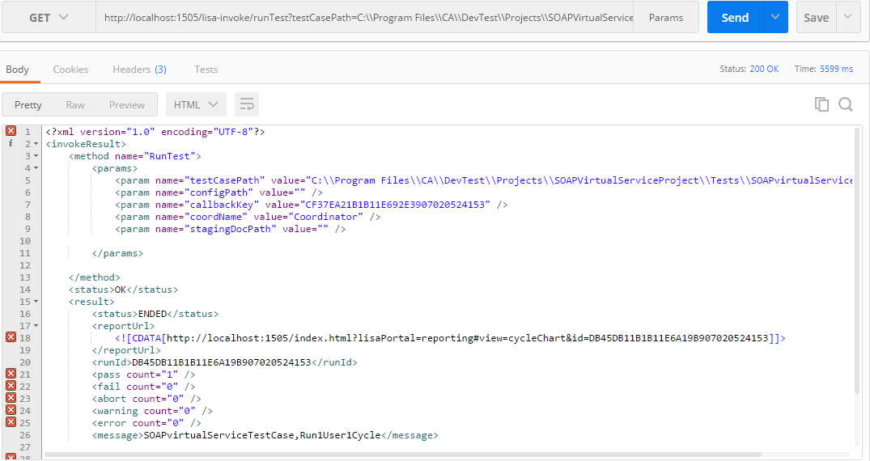870x461 pixels.
Task: Collapse the method node at line 3
Action: 36,156
